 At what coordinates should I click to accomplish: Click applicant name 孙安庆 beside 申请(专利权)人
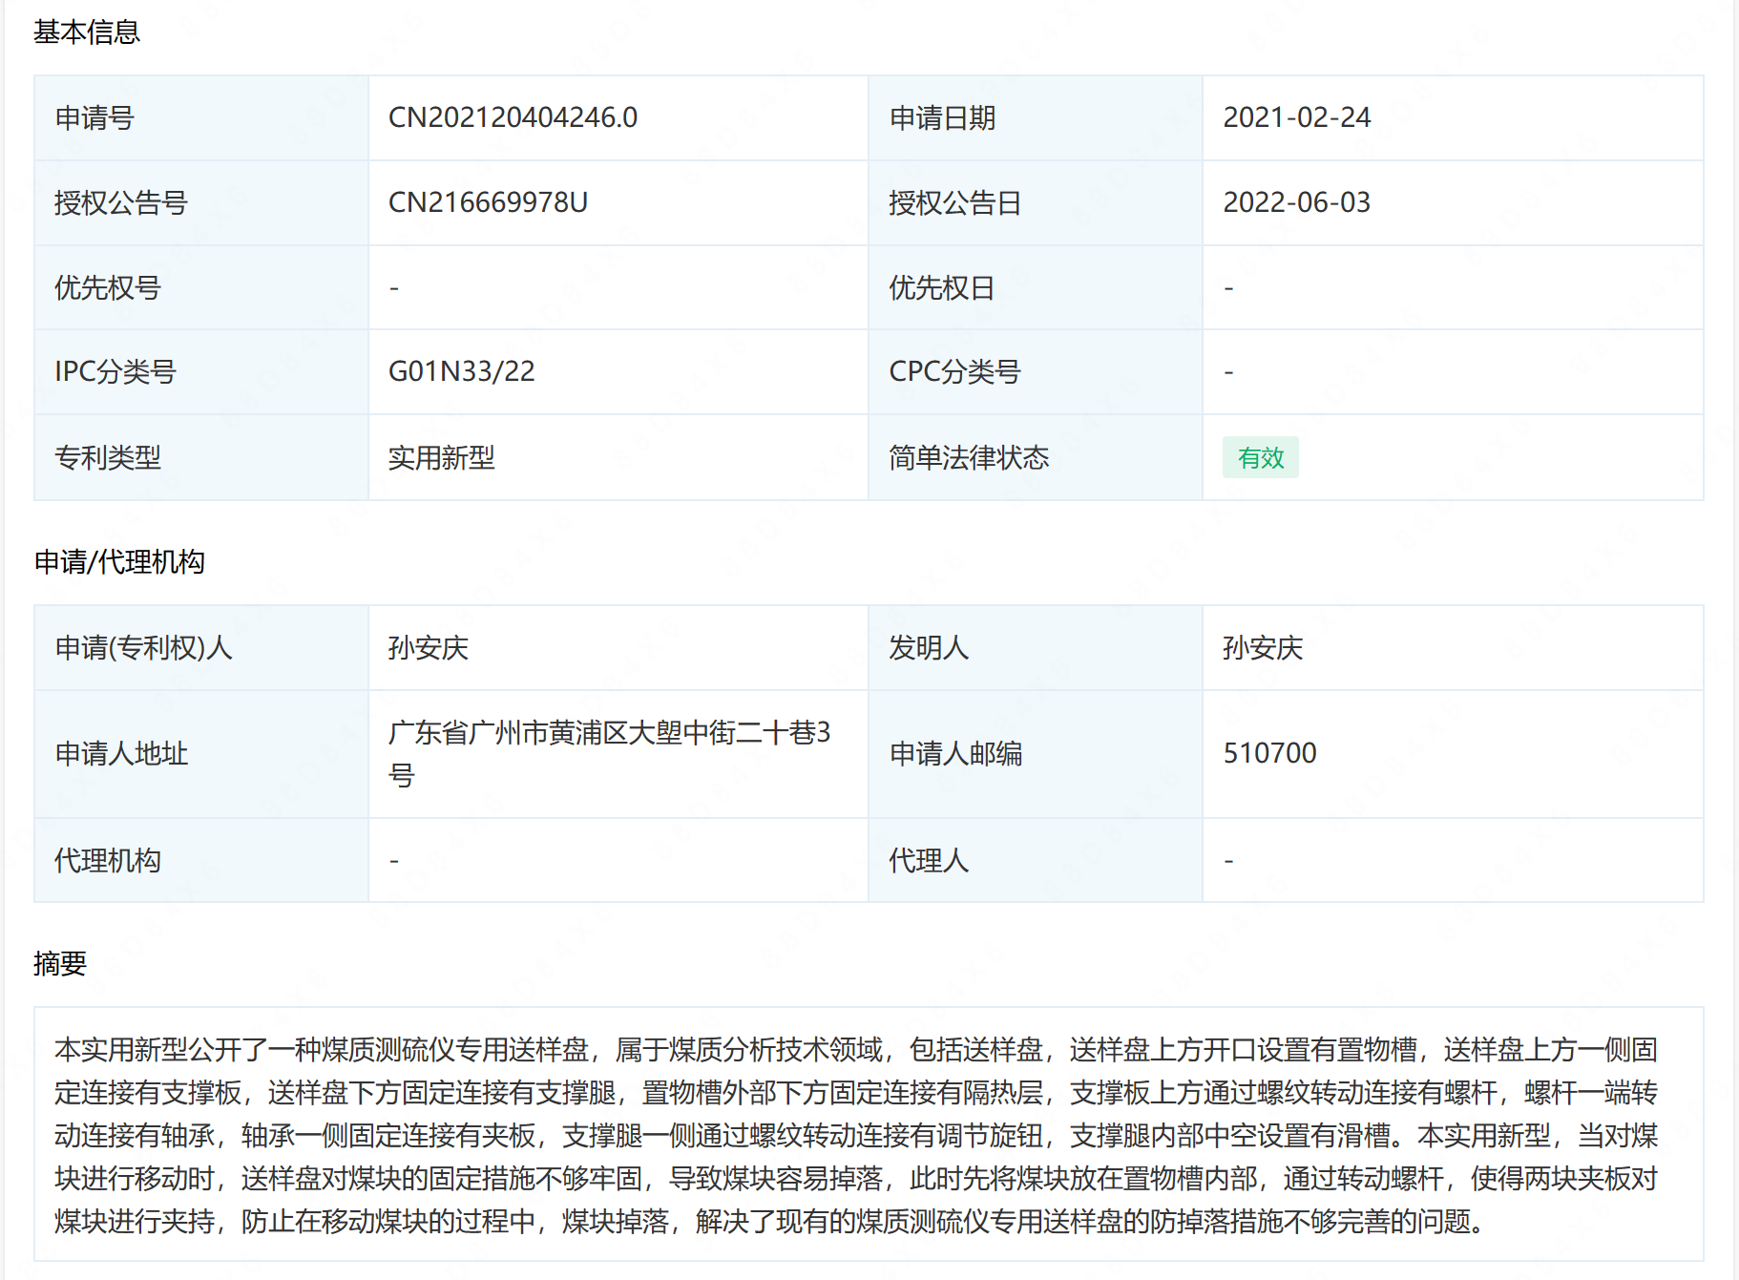[x=428, y=648]
